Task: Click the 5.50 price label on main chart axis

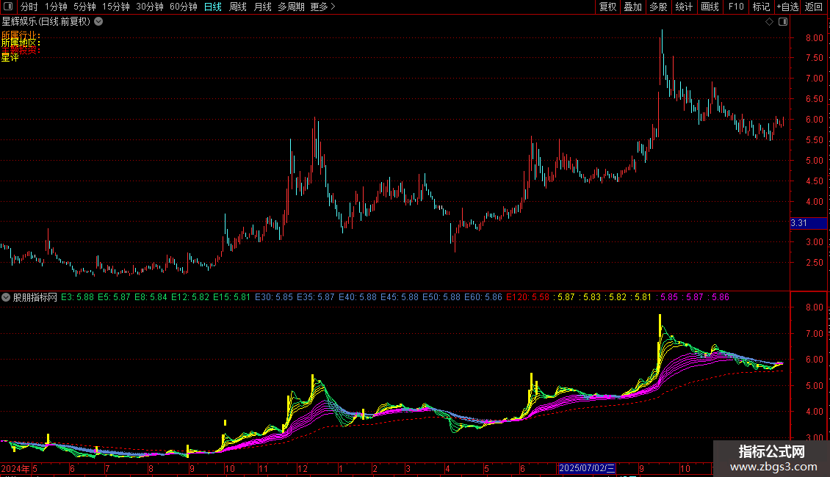Action: click(x=814, y=140)
